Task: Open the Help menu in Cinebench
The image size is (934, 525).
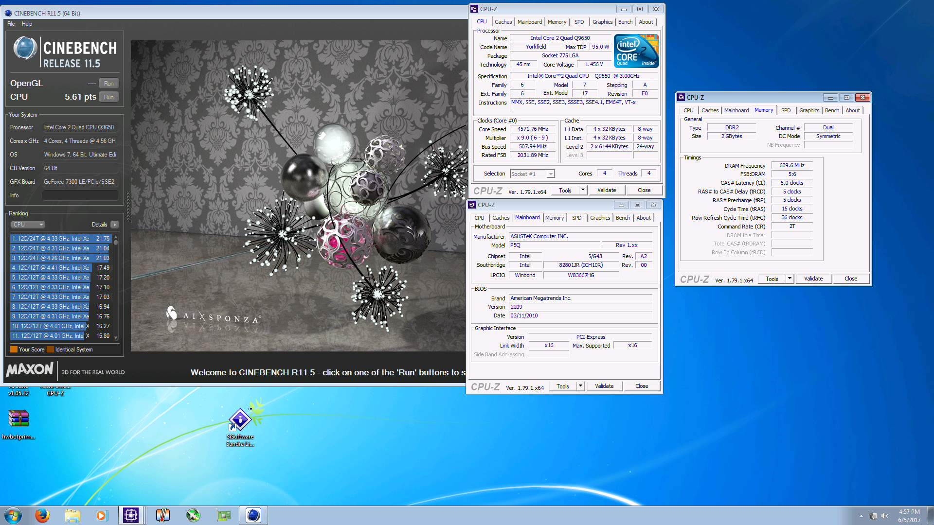Action: 27,24
